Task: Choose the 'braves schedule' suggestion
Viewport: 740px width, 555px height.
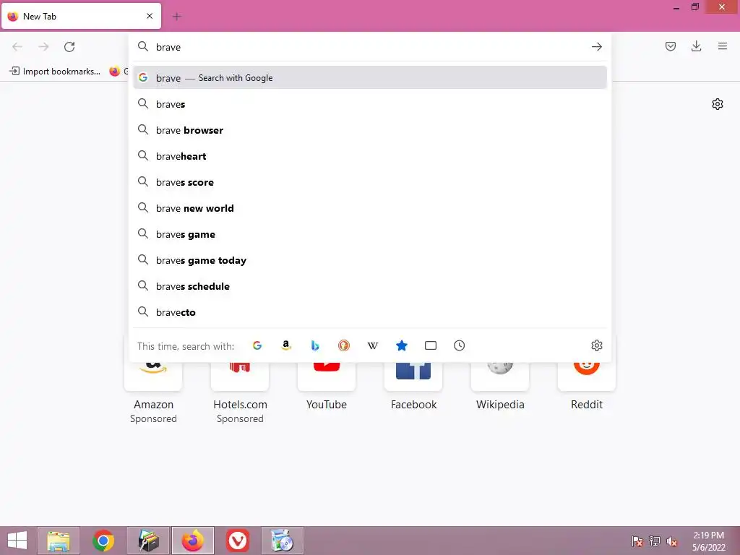Action: 370,286
